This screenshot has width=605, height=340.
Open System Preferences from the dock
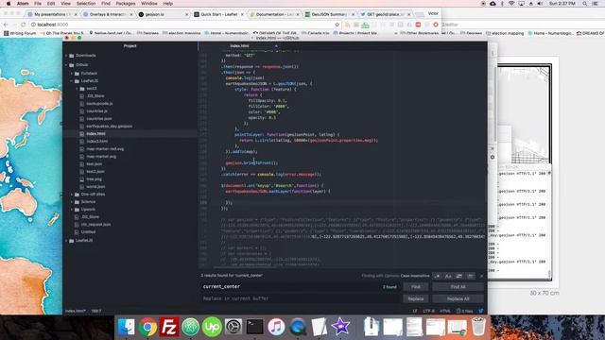pos(233,327)
